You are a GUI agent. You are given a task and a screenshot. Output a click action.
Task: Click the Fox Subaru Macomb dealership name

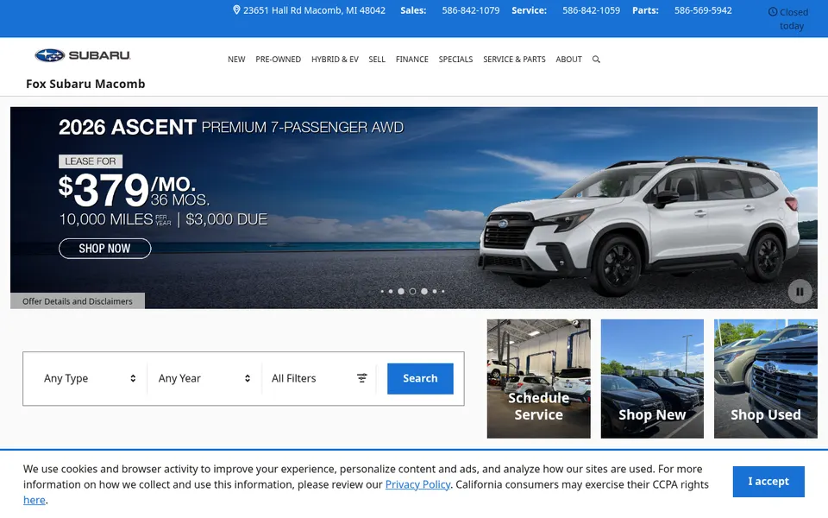tap(85, 84)
